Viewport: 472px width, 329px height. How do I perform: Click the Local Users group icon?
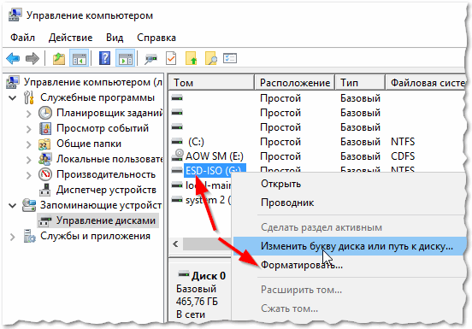[44, 159]
